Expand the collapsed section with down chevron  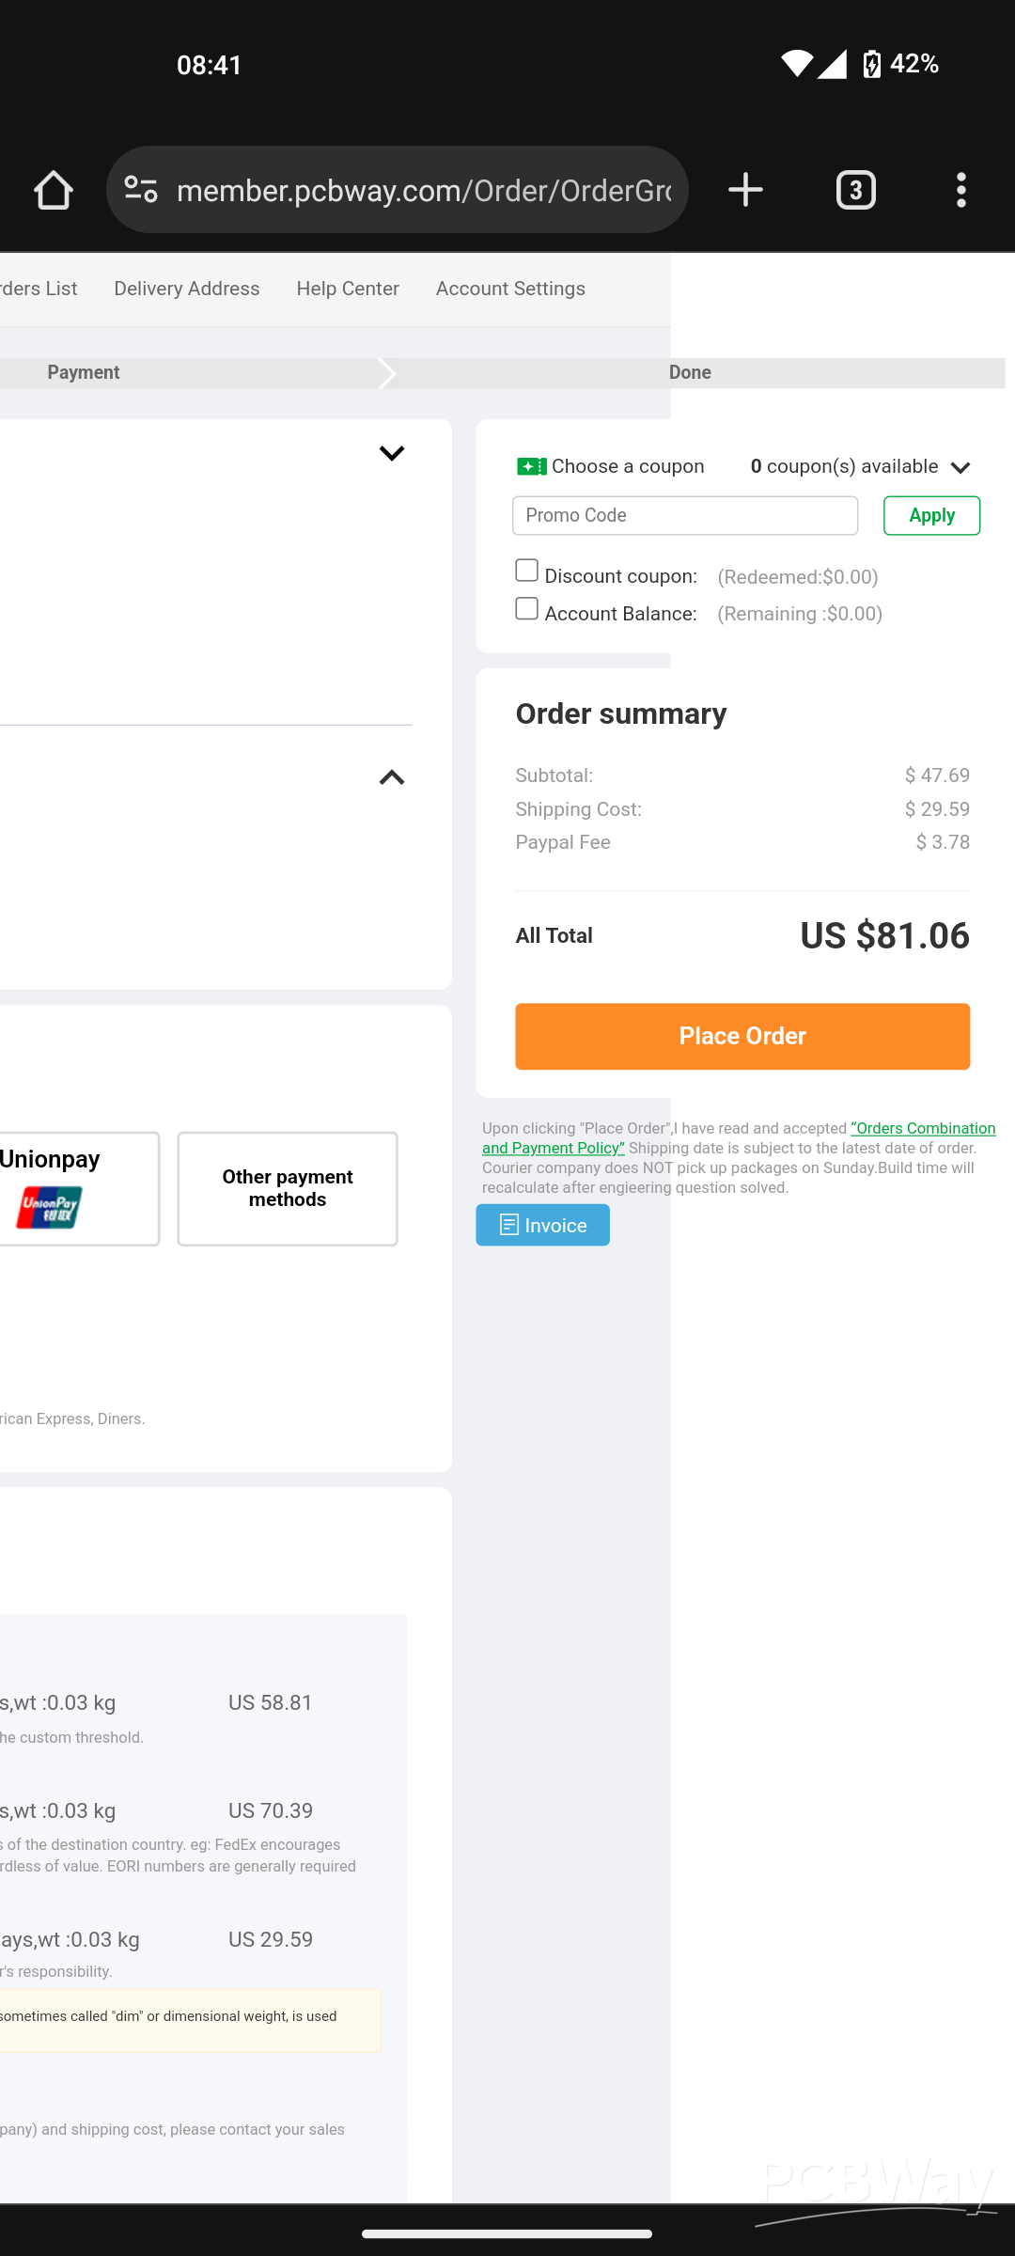click(391, 453)
